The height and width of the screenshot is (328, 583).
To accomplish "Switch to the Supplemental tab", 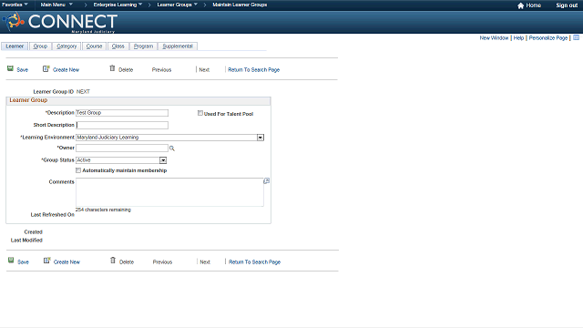I will click(x=178, y=46).
